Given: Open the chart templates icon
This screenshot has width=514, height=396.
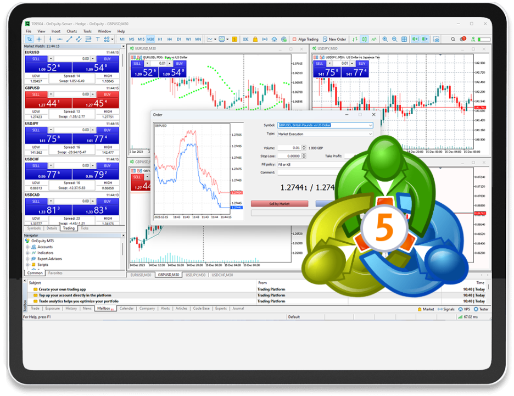Looking at the screenshot, I should click(222, 40).
